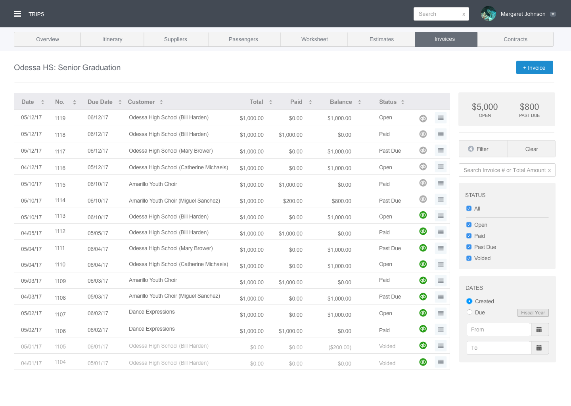The height and width of the screenshot is (406, 571).
Task: Open the hamburger menu next to TRIPS
Action: (17, 14)
